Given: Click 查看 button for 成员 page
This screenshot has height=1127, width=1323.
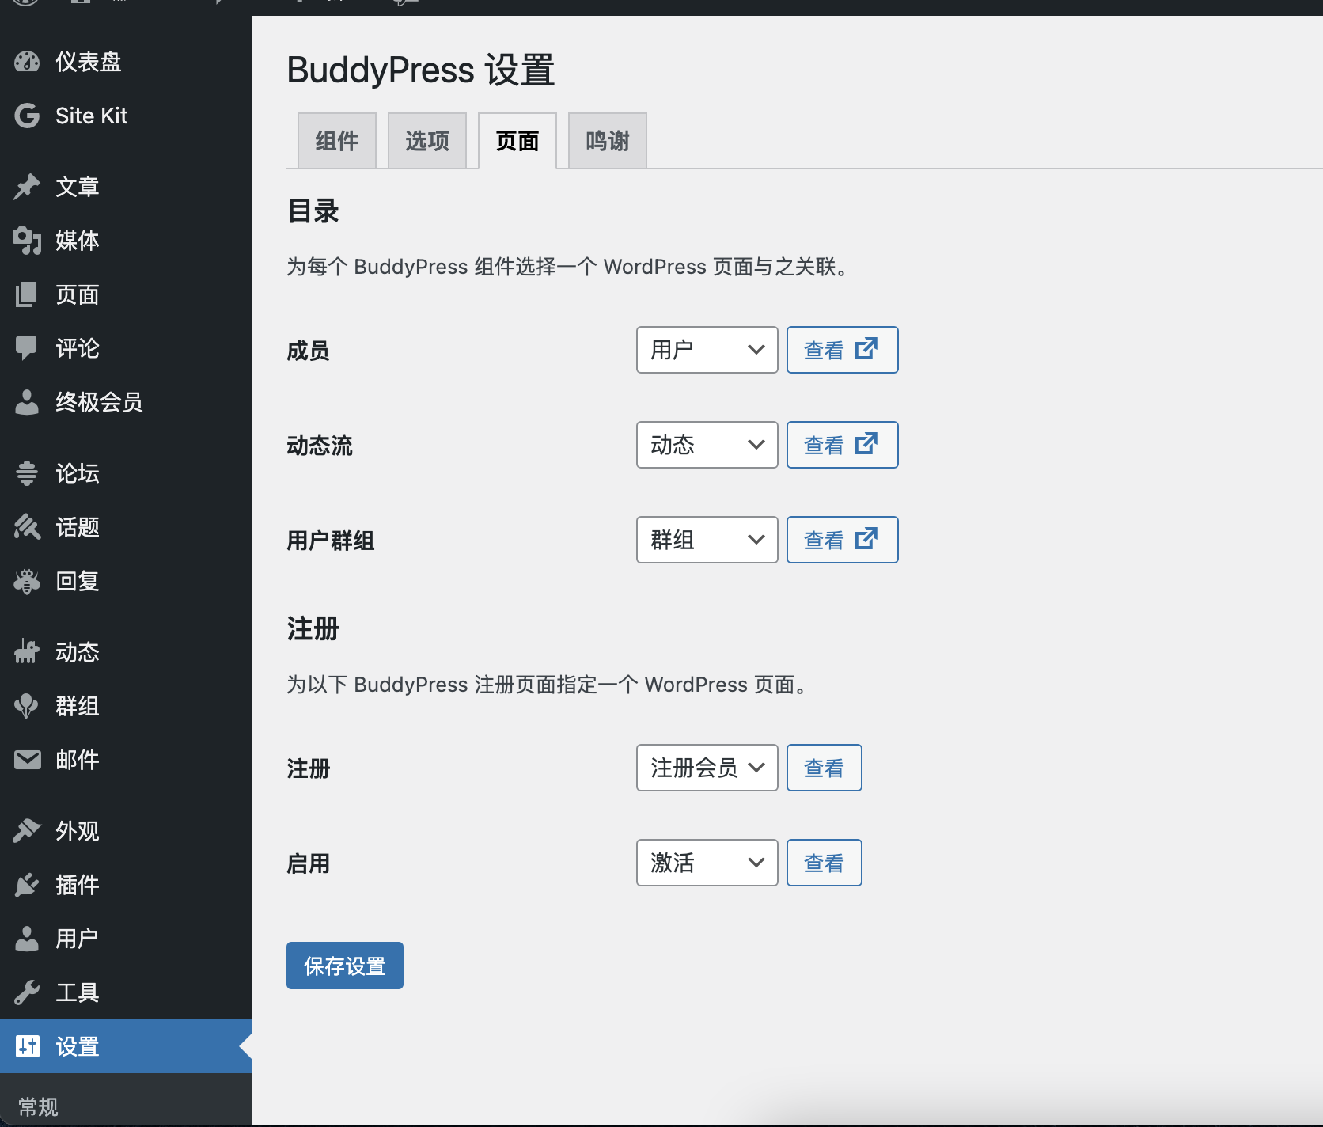Looking at the screenshot, I should click(x=843, y=350).
